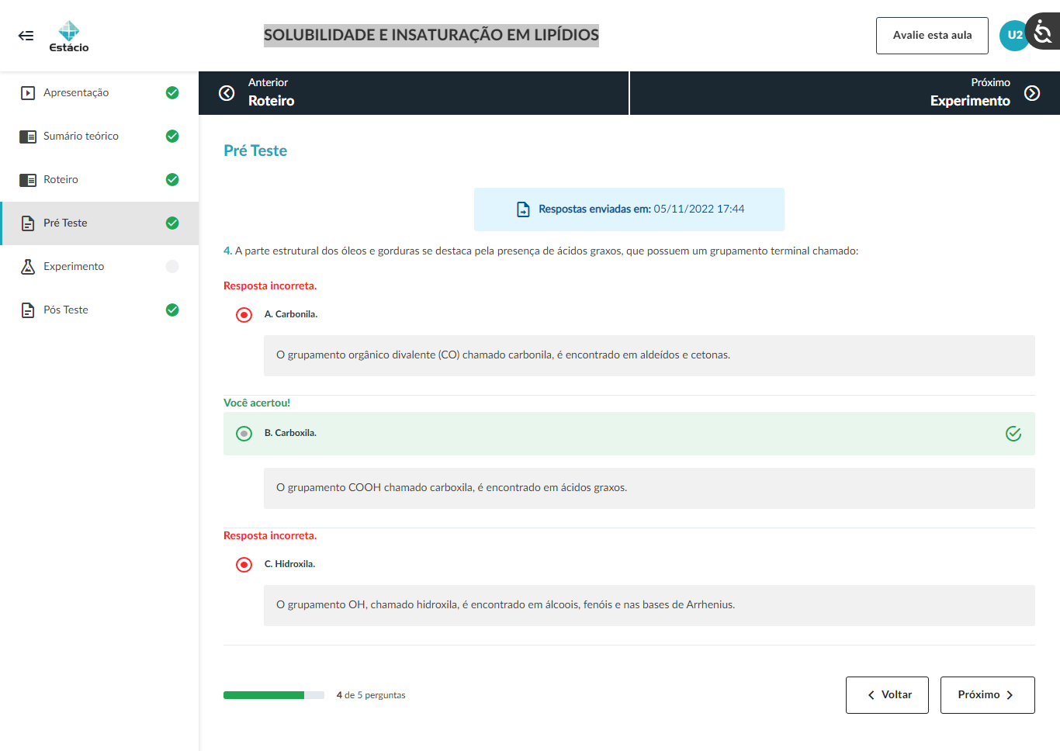Viewport: 1060px width, 751px height.
Task: Open Roteiro item in the sidebar
Action: [61, 180]
